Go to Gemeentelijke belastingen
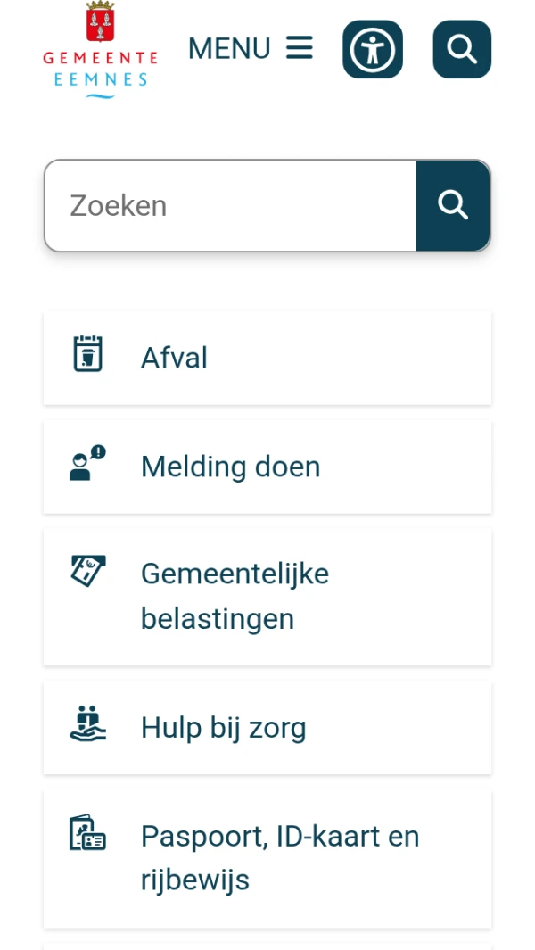Viewport: 535px width, 950px height. [235, 574]
